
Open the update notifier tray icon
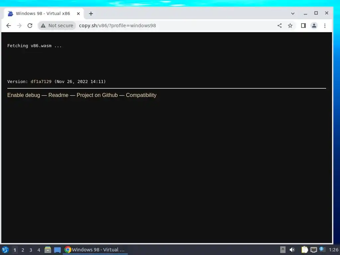point(322,250)
